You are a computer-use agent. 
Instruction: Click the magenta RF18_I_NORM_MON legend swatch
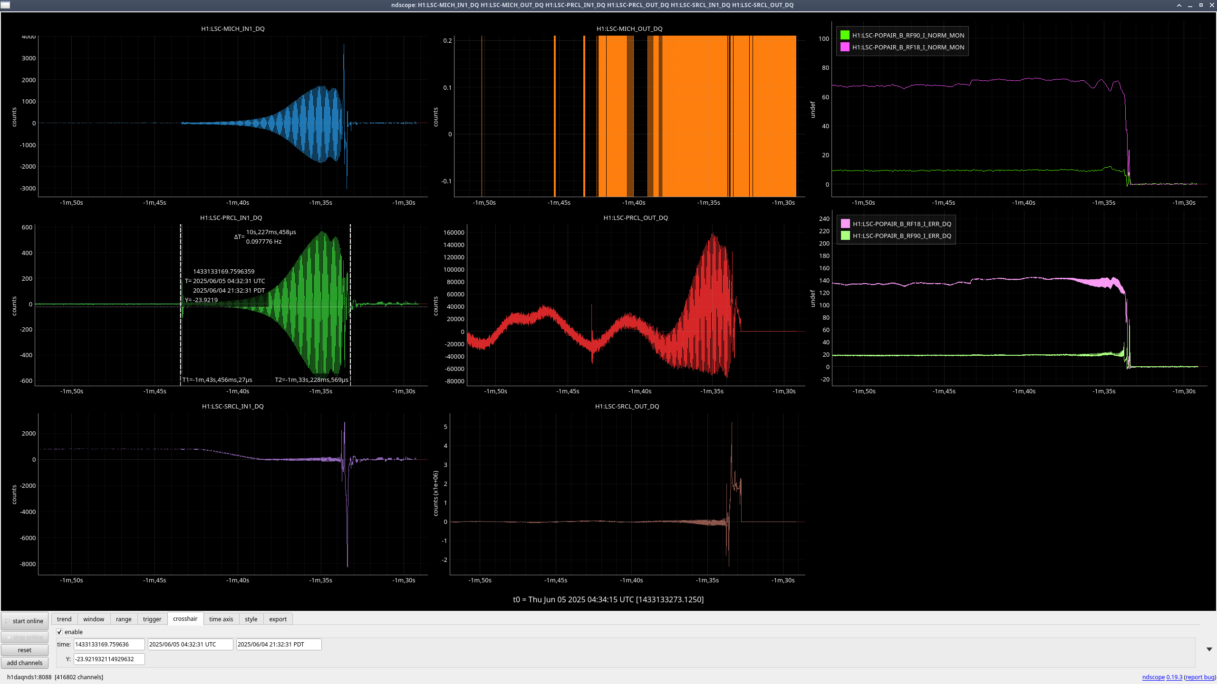tap(845, 47)
